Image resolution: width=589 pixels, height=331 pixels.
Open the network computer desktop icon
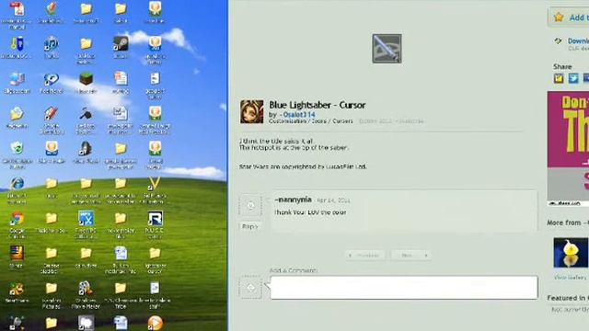(17, 79)
